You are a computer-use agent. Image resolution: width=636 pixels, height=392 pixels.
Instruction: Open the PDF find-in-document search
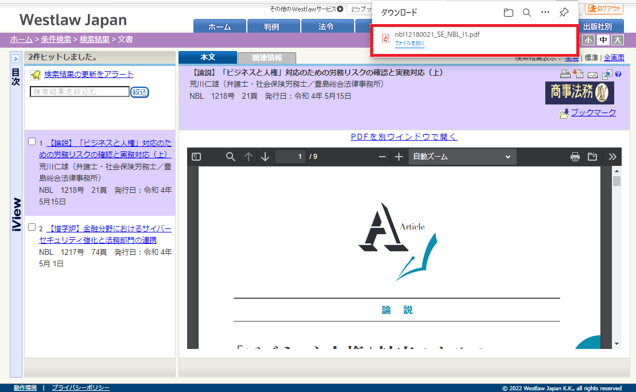tap(230, 157)
